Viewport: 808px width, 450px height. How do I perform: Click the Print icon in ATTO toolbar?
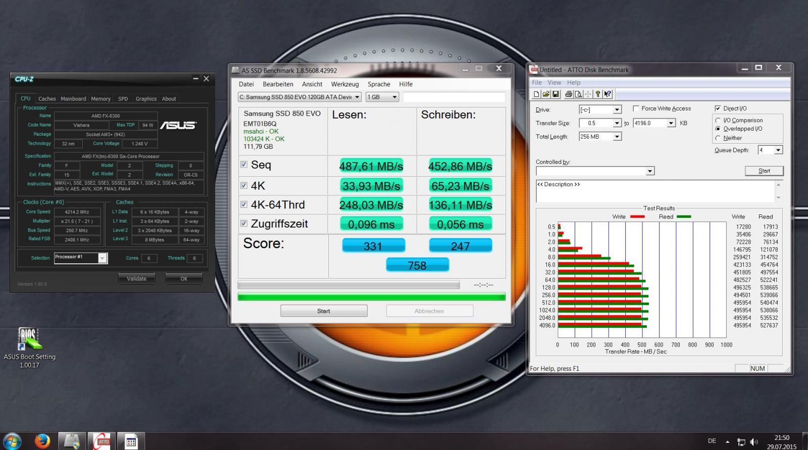tap(569, 94)
